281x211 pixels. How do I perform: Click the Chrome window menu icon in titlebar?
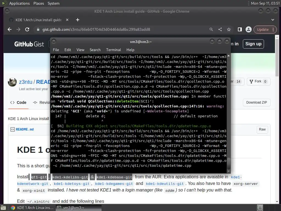coord(7,11)
